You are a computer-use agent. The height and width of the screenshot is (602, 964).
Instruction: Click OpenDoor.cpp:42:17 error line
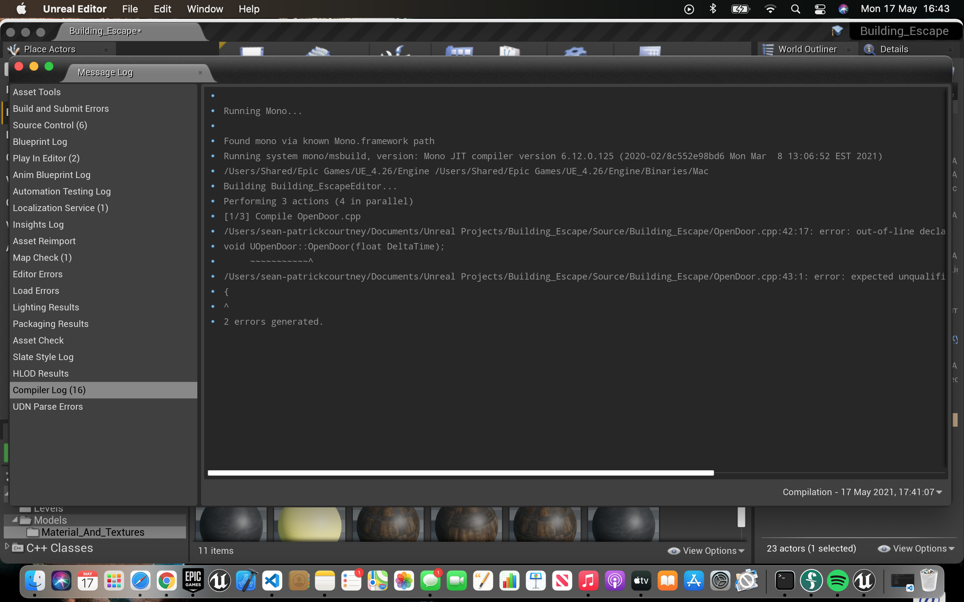(584, 231)
